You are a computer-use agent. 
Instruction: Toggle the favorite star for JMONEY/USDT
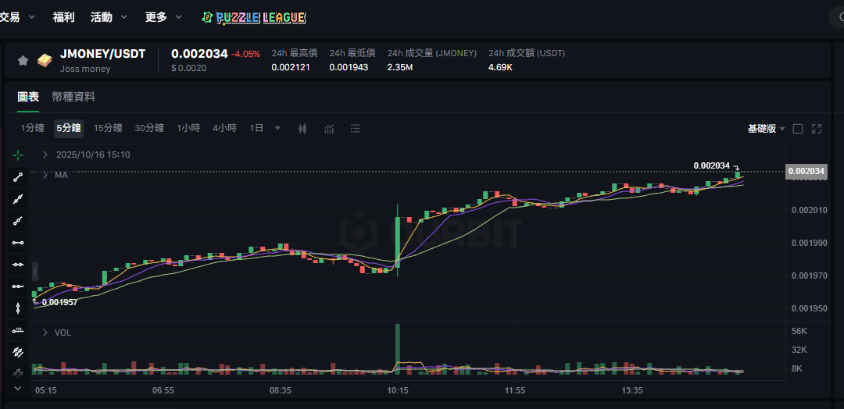point(23,60)
